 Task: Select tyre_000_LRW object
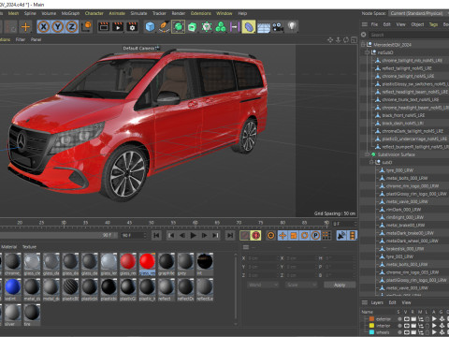click(x=399, y=170)
